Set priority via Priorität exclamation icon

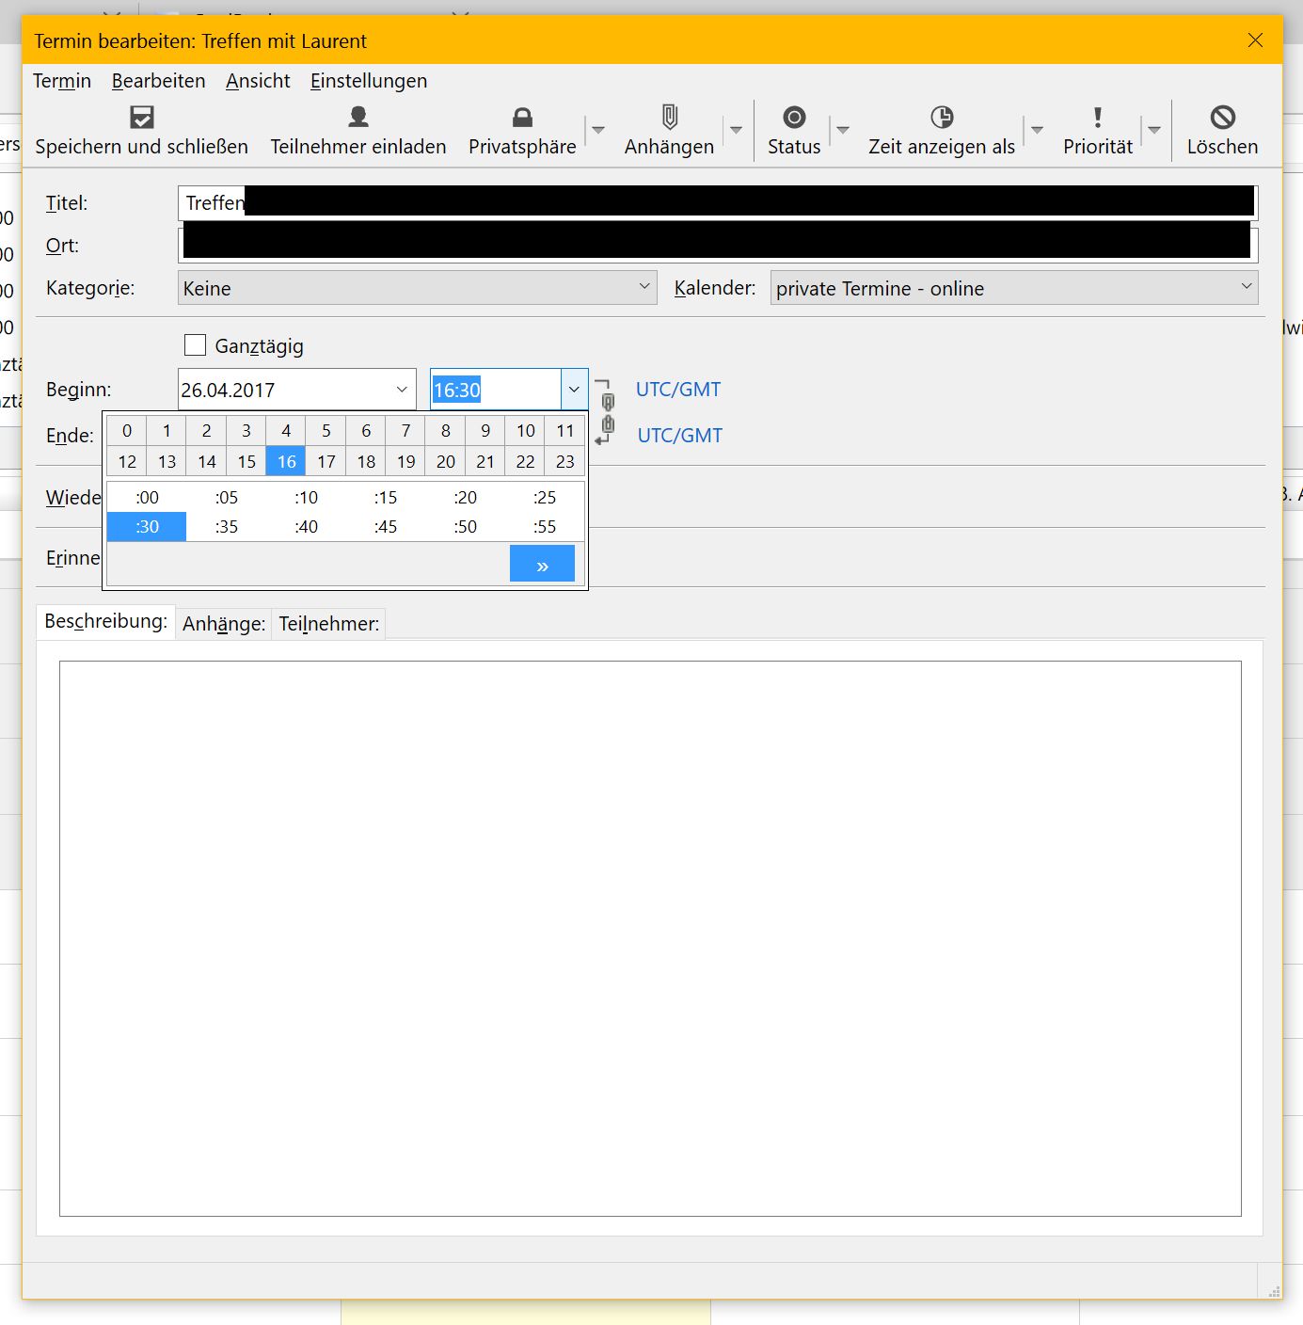point(1098,117)
